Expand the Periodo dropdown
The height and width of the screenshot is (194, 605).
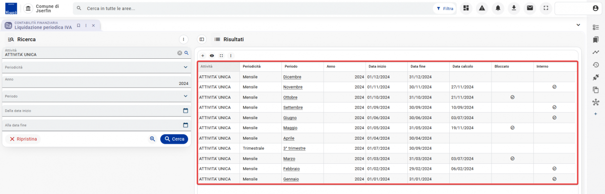click(x=186, y=96)
